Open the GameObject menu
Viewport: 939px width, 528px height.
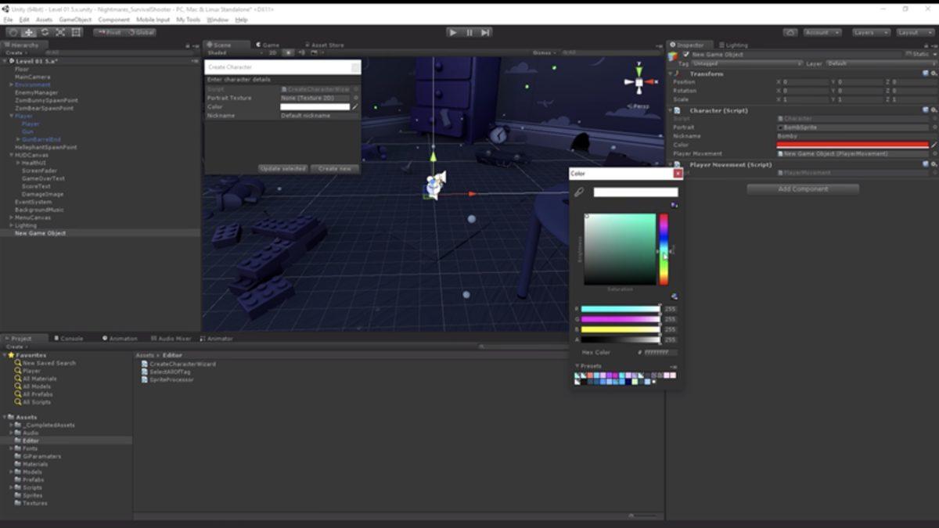click(x=75, y=20)
